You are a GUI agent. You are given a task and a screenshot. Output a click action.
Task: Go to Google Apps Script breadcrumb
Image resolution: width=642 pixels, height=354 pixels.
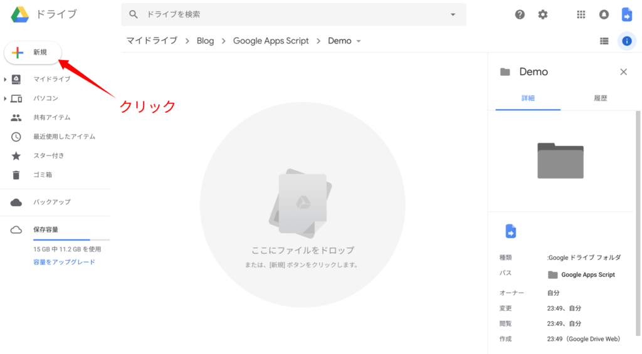(x=271, y=41)
